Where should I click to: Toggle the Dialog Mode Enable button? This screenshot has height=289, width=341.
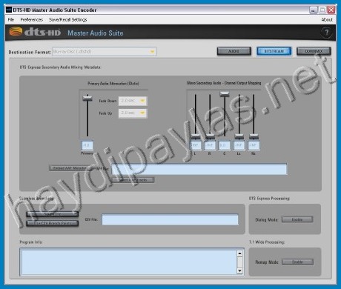(297, 219)
